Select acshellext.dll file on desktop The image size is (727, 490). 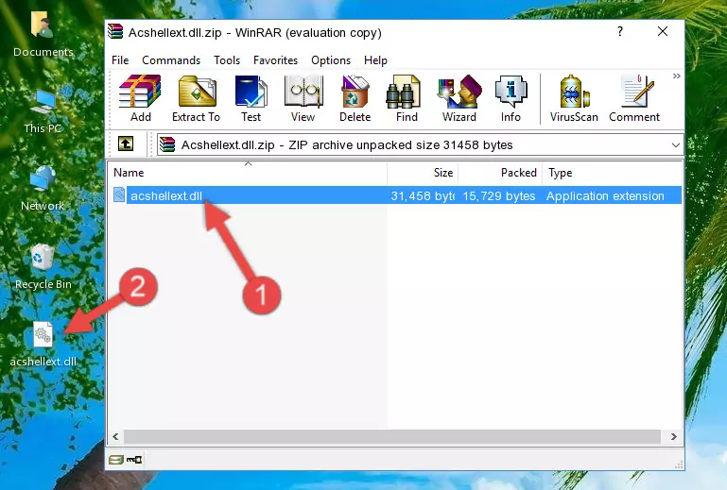click(43, 345)
